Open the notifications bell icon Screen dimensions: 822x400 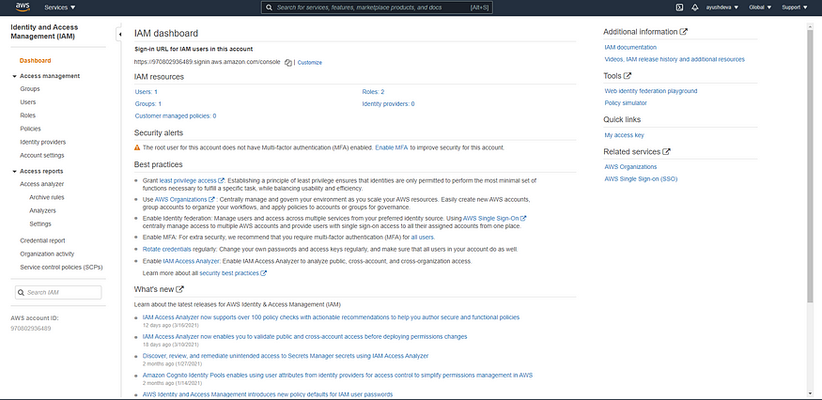click(695, 8)
